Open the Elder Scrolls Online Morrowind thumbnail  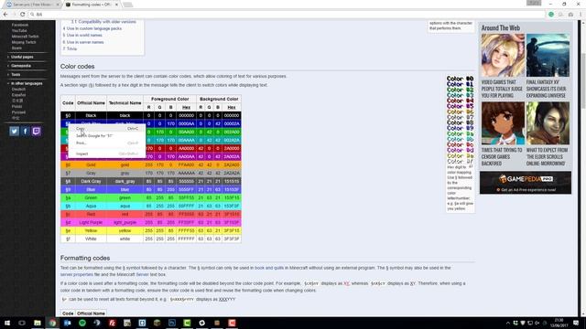point(548,123)
